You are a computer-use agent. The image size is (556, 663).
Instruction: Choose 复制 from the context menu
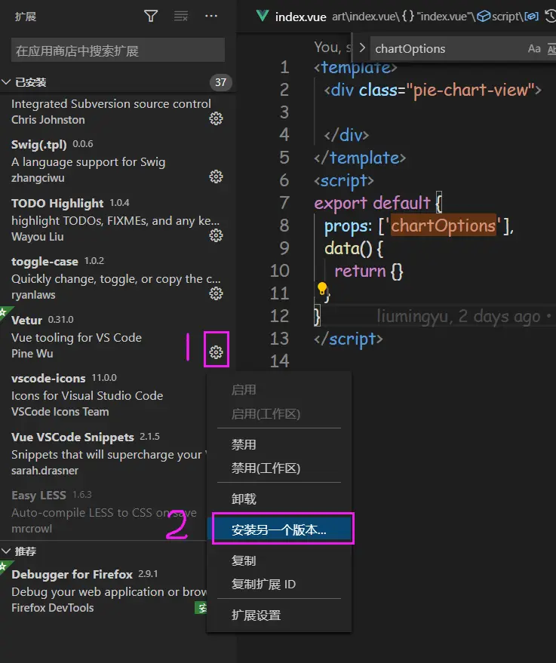[279, 560]
